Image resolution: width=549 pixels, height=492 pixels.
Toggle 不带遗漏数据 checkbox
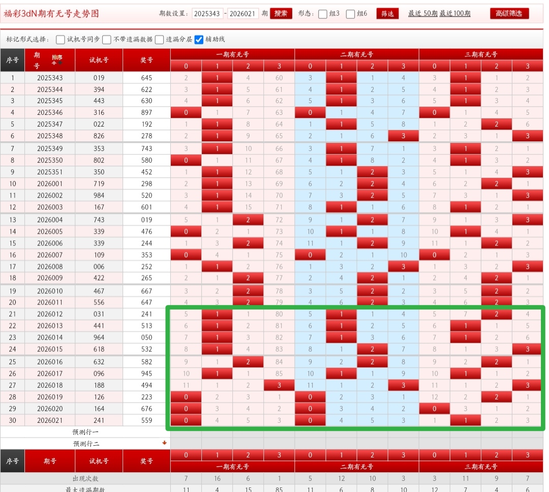click(x=107, y=40)
